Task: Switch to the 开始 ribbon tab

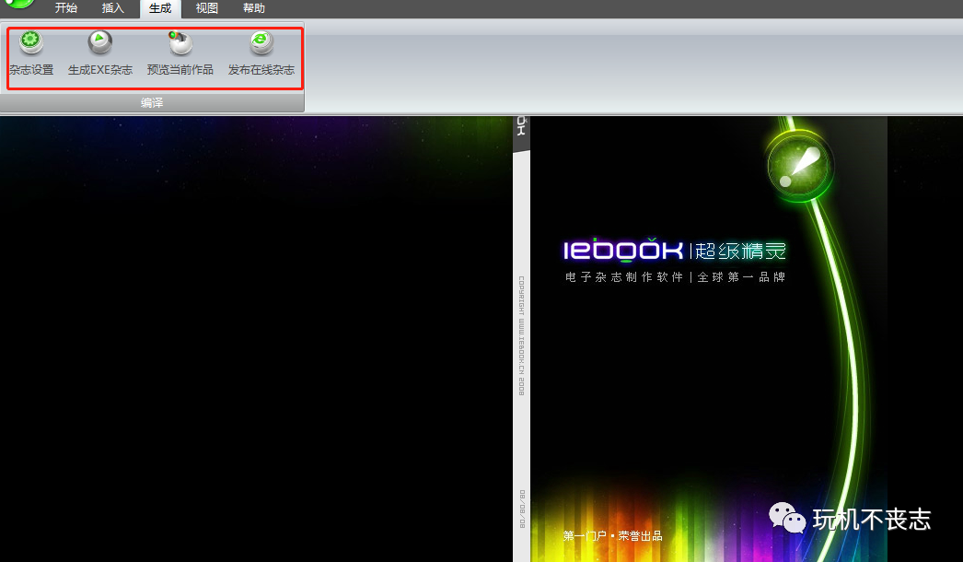Action: click(66, 8)
